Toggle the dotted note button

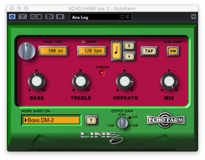(x=129, y=56)
